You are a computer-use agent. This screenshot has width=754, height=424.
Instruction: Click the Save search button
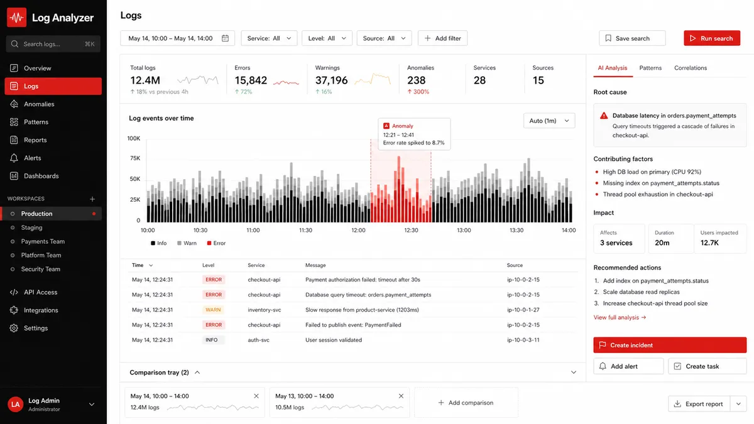click(632, 38)
